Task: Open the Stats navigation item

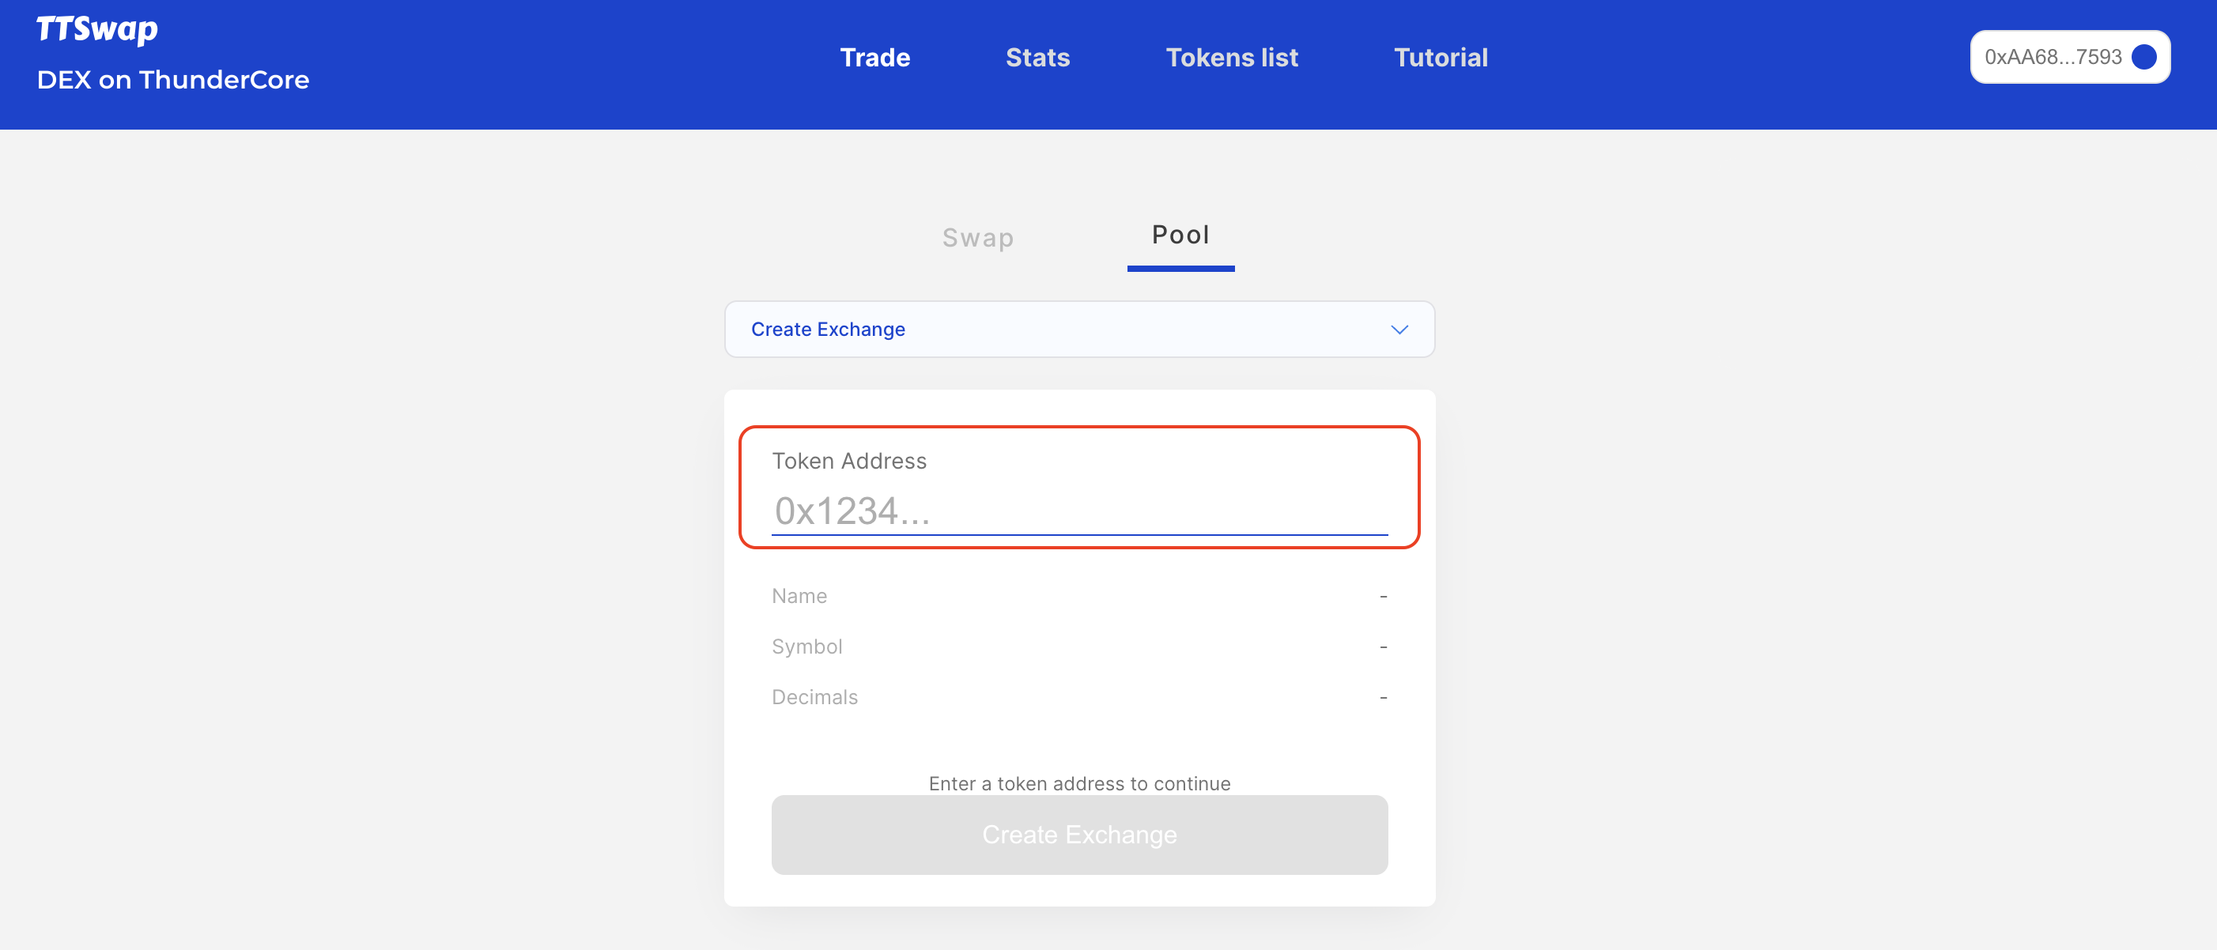Action: pos(1037,58)
